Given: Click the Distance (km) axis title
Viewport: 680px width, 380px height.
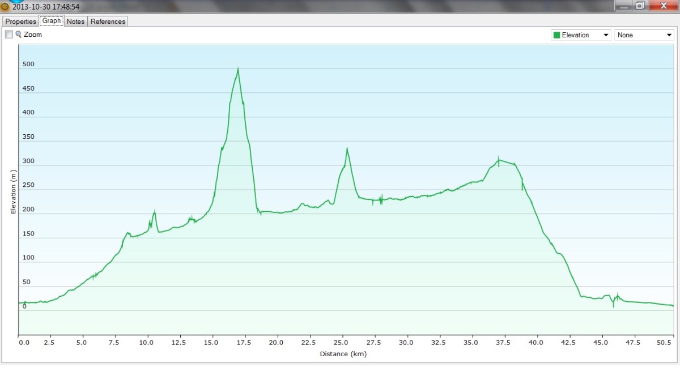Looking at the screenshot, I should pos(343,355).
